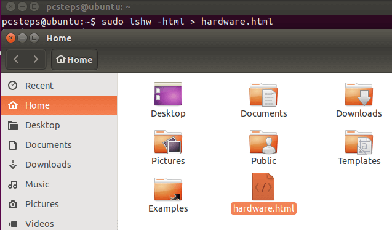Open the Public folder icon
The width and height of the screenshot is (392, 230).
263,142
